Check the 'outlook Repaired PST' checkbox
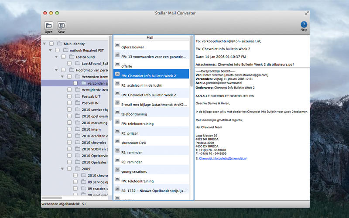This screenshot has height=218, width=349. [58, 50]
